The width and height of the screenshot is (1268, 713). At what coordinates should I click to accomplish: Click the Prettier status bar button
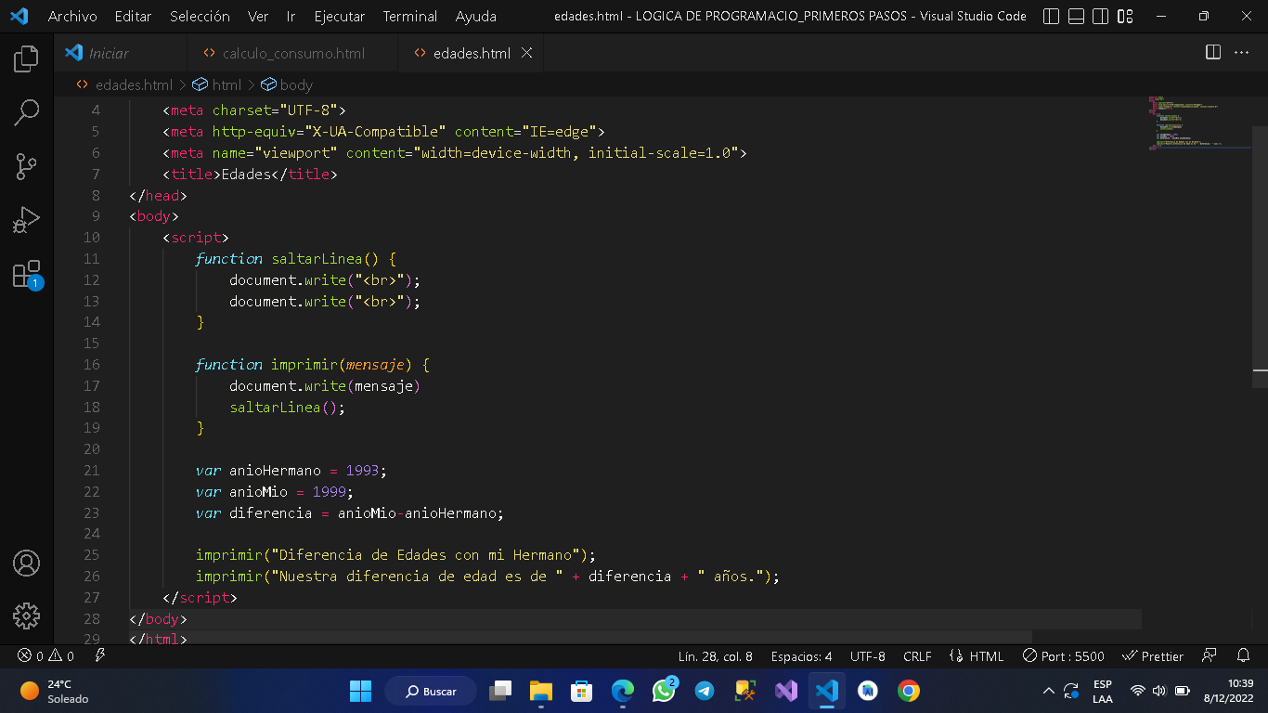click(x=1153, y=655)
